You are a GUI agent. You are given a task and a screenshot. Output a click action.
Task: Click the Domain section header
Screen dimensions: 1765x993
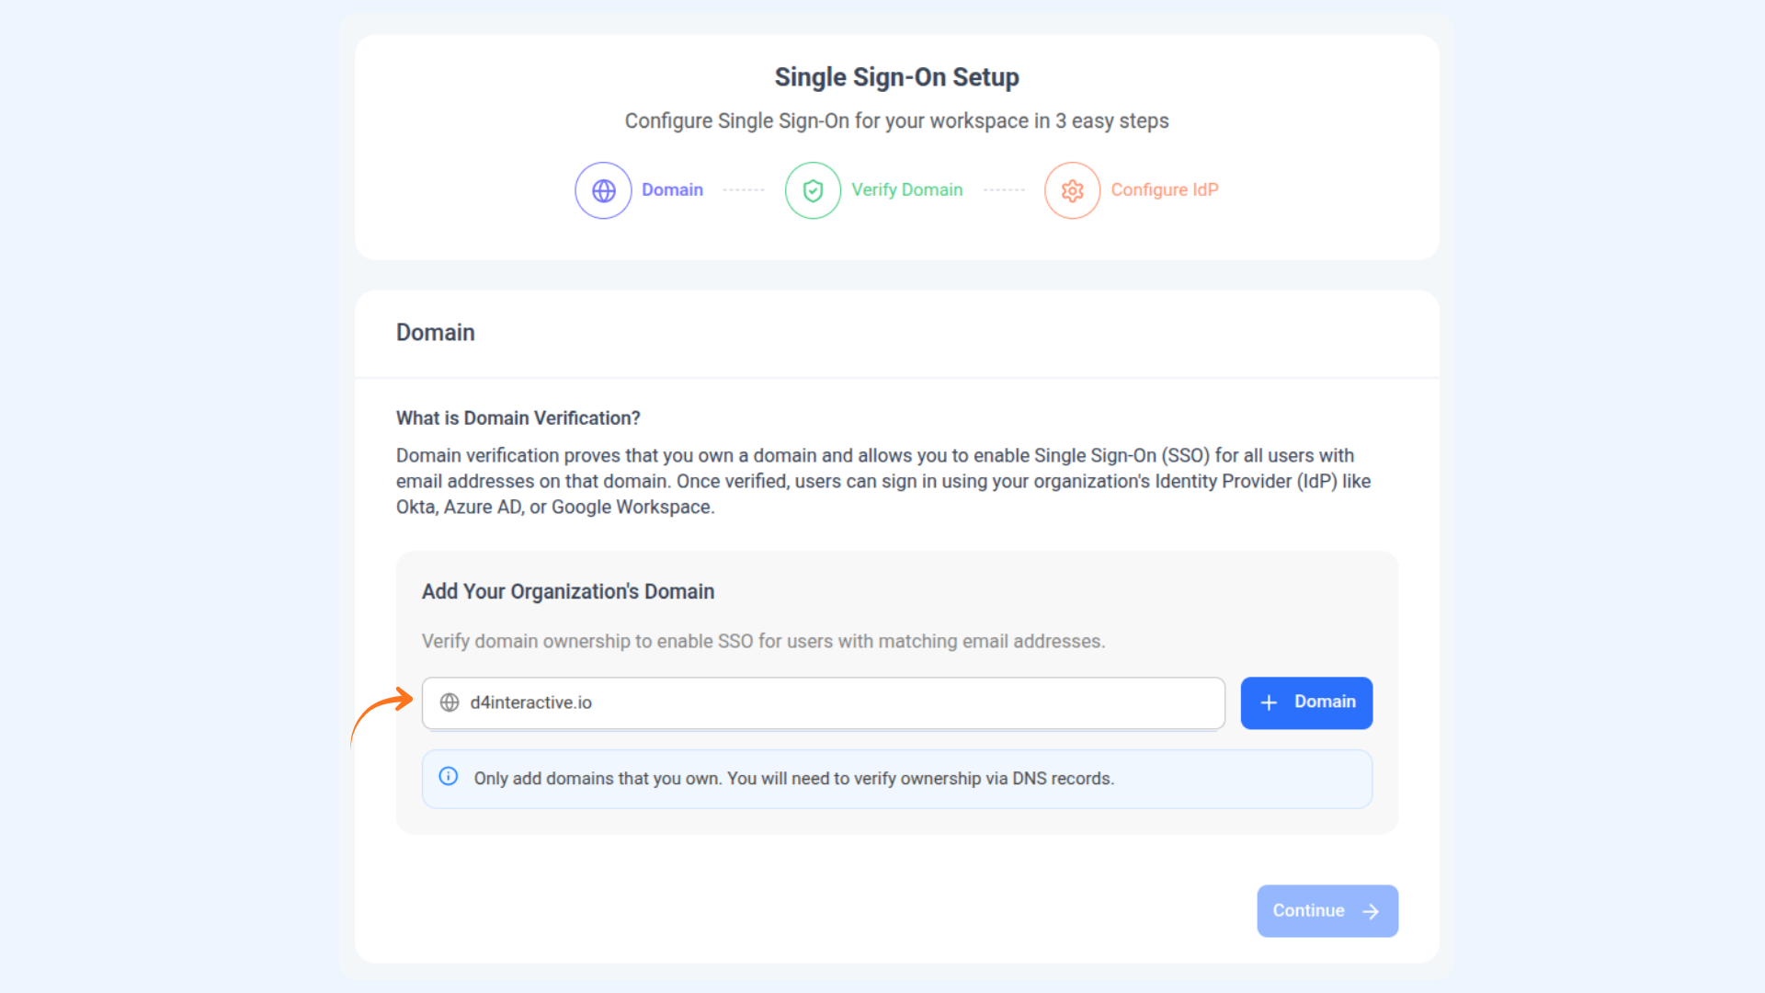[435, 333]
